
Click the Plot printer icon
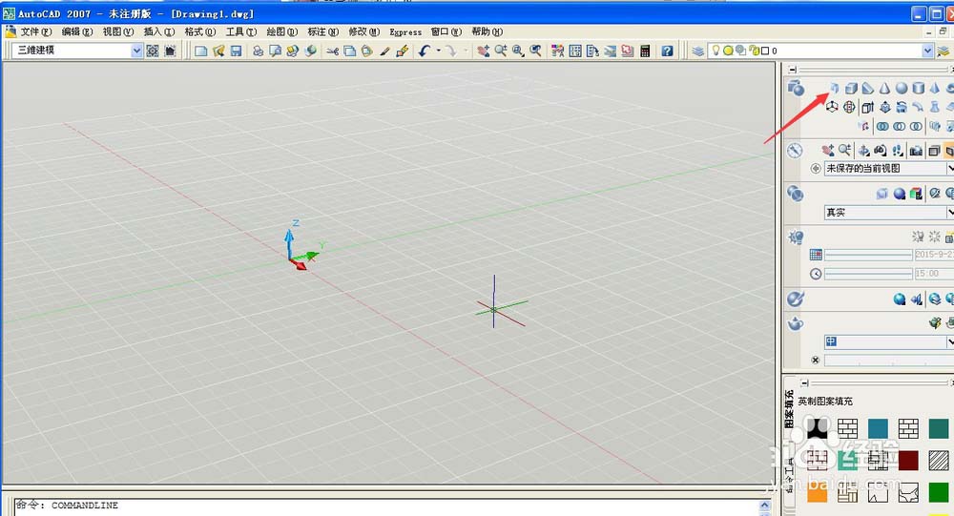(258, 52)
